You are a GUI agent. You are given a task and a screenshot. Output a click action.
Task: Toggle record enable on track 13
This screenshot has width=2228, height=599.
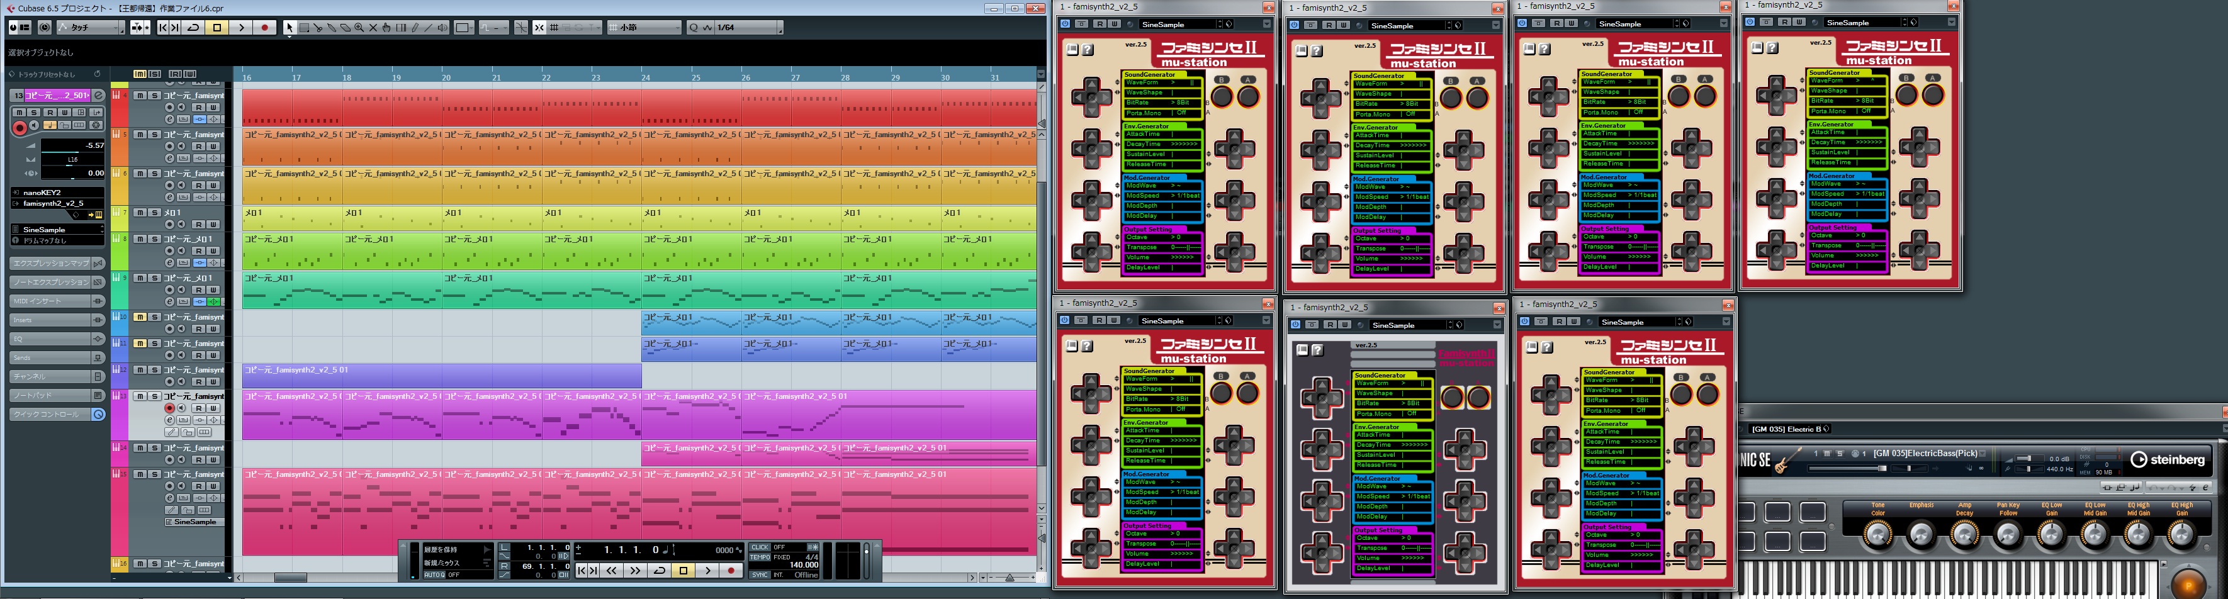click(x=169, y=408)
